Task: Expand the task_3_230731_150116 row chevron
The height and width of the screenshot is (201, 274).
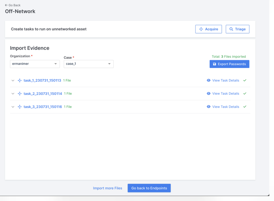Action: coord(13,107)
